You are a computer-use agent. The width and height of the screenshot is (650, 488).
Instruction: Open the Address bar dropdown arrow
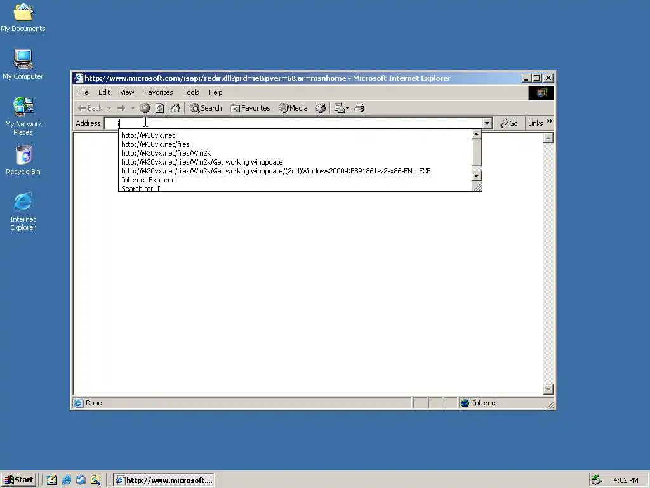coord(487,123)
